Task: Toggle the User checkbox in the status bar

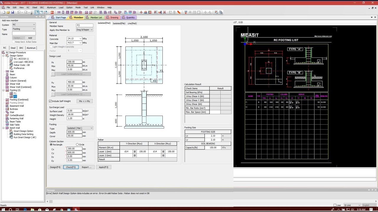Action: point(335,205)
